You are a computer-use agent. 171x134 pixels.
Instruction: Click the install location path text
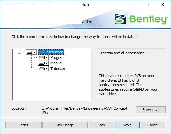pos(84,110)
